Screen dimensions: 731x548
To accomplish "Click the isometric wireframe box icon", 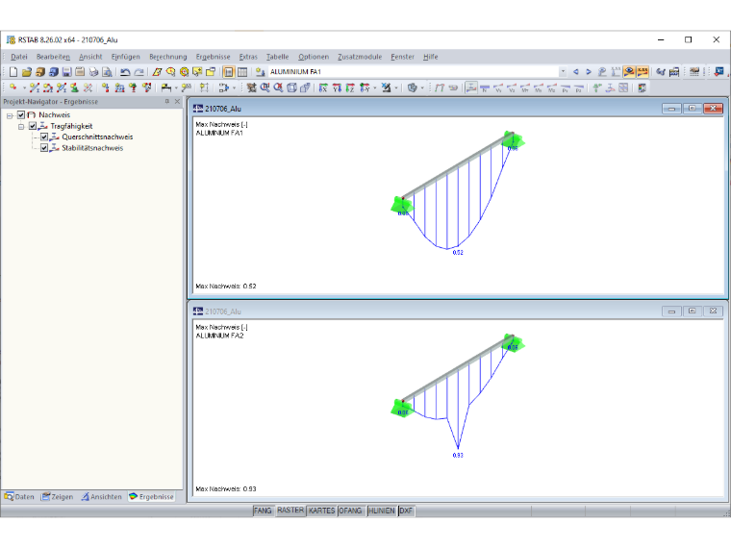I will pyautogui.click(x=291, y=87).
